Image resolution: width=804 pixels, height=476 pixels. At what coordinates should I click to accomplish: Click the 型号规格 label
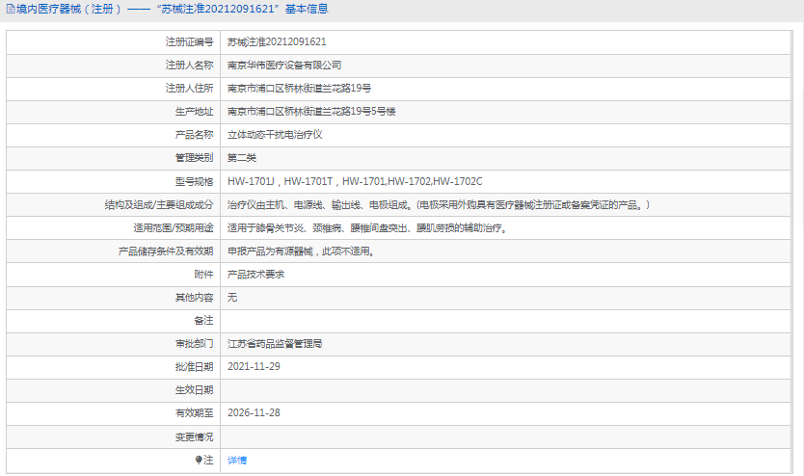point(194,181)
